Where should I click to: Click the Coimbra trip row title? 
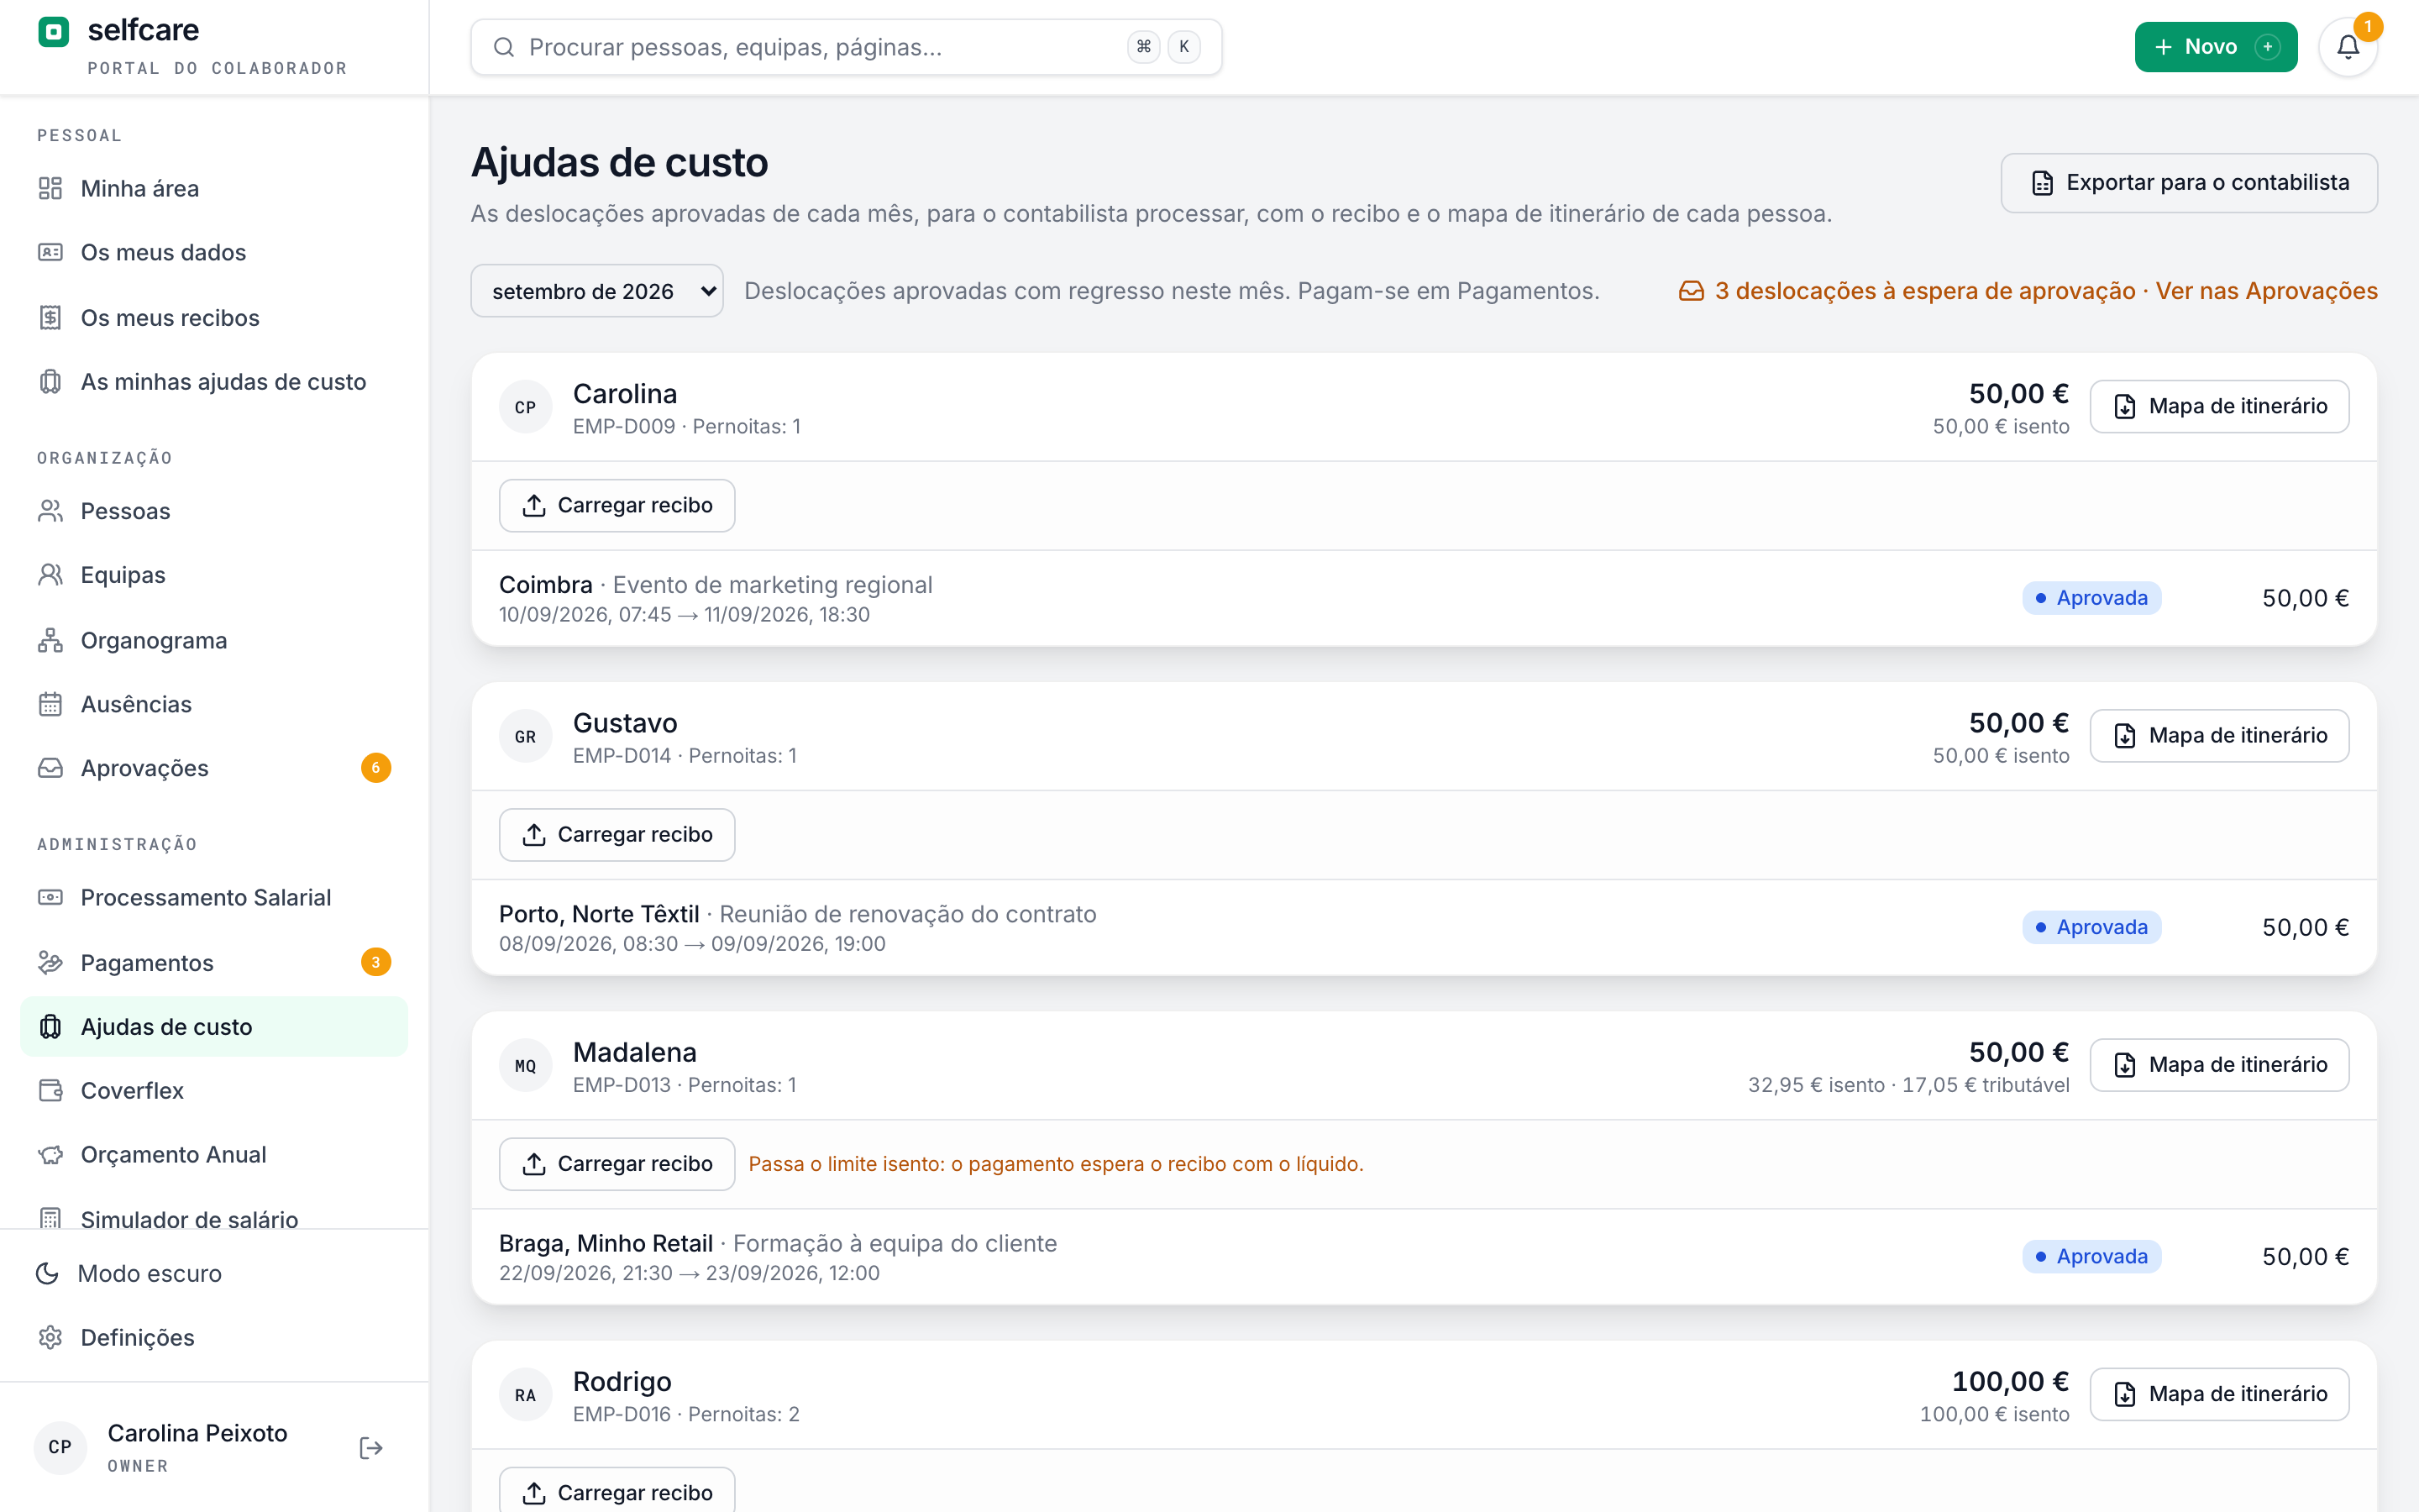(546, 584)
